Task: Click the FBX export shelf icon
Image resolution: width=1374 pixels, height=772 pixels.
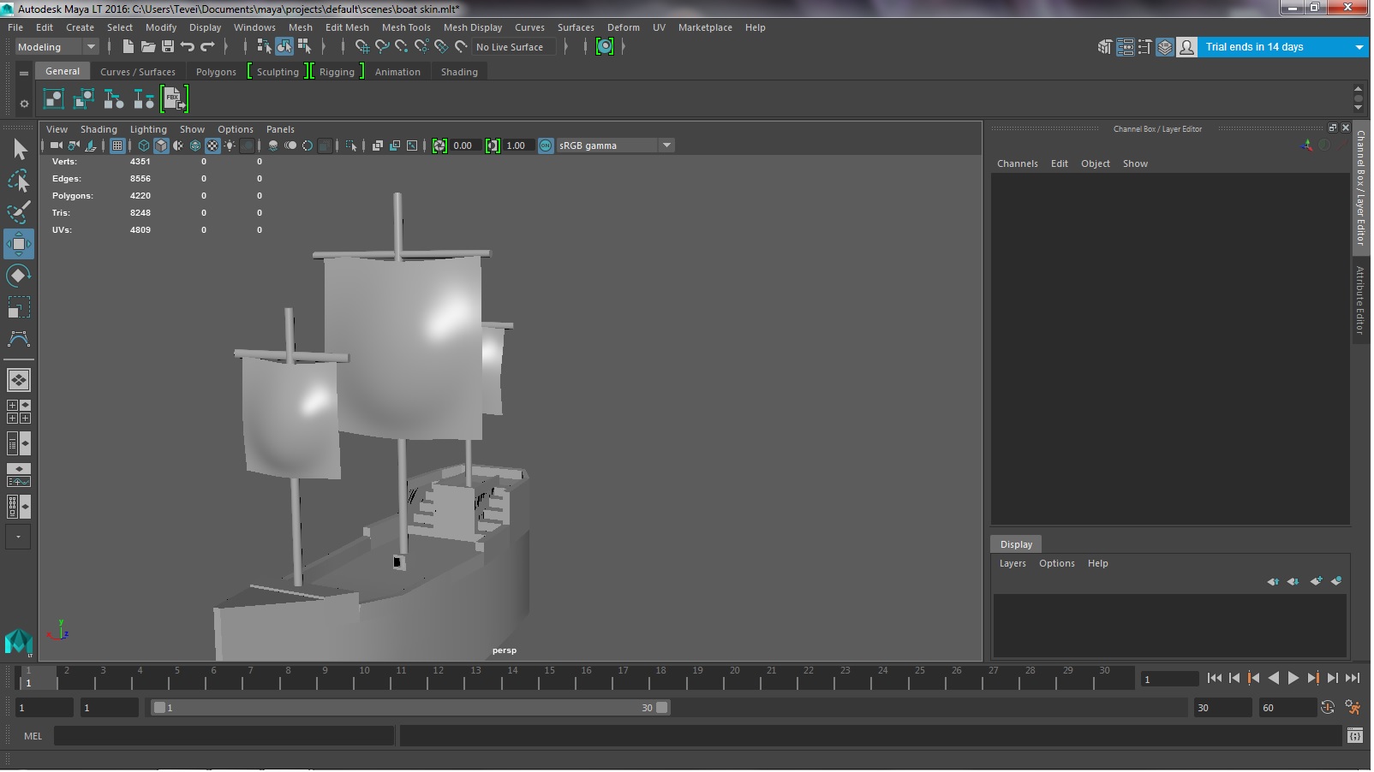Action: coord(174,99)
